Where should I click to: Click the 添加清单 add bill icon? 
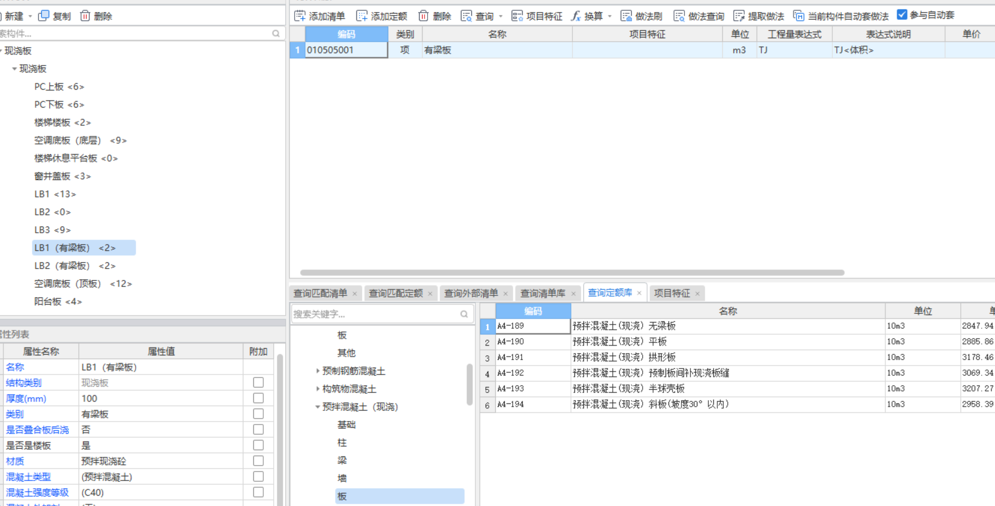click(300, 16)
